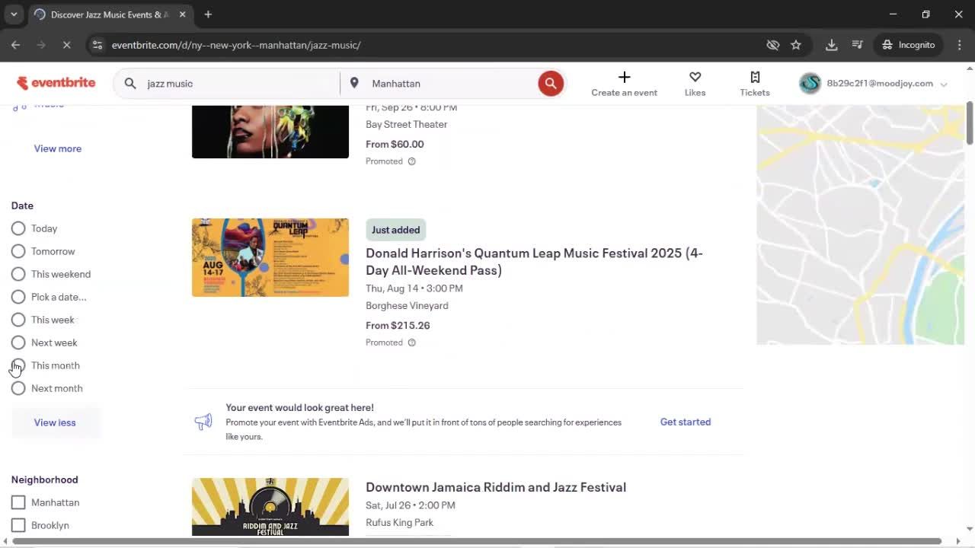Open Donald Harrison's Quantum Leap festival title
This screenshot has width=975, height=548.
pyautogui.click(x=534, y=261)
